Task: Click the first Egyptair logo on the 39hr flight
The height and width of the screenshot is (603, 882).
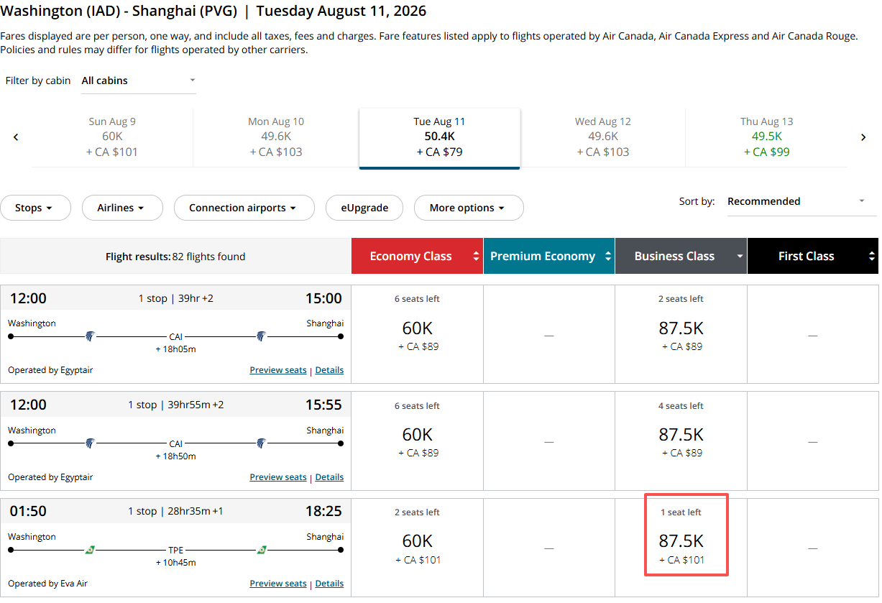Action: click(x=90, y=336)
